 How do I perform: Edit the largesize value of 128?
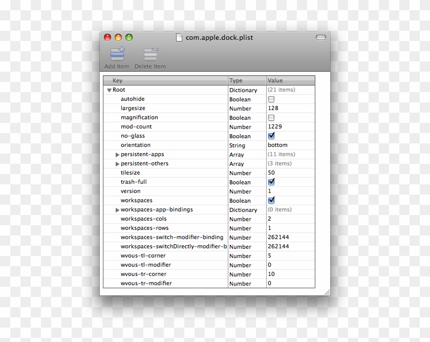pyautogui.click(x=274, y=108)
